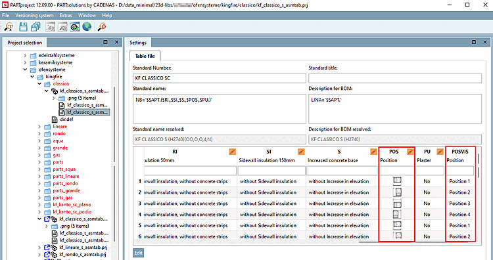Expand the edelstahlsysteme folder
The width and height of the screenshot is (493, 260).
pos(25,55)
